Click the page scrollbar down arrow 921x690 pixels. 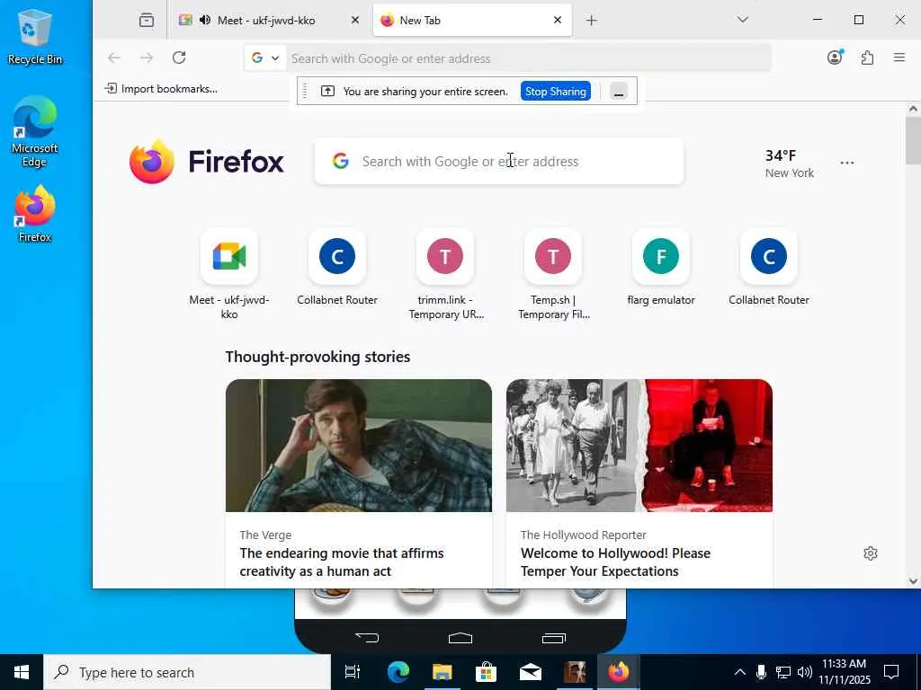coord(913,581)
